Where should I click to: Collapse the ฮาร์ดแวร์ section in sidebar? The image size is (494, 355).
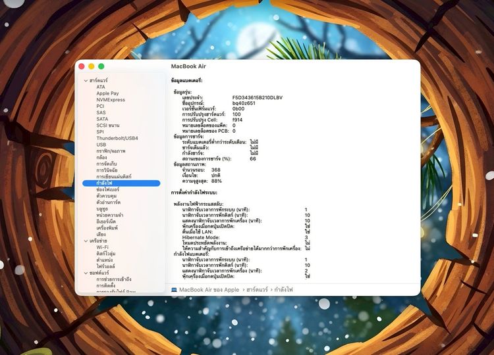85,80
